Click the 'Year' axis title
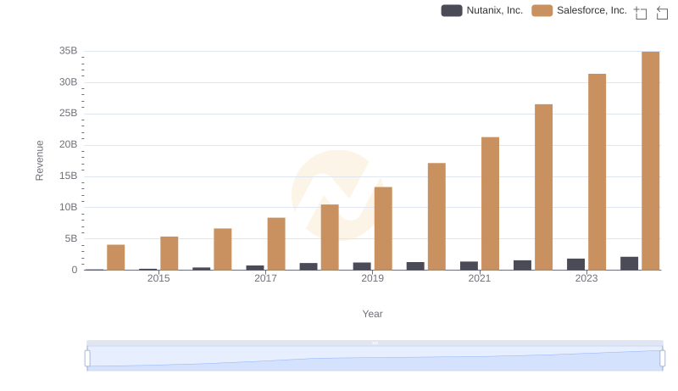This screenshot has height=391, width=678. coord(372,314)
